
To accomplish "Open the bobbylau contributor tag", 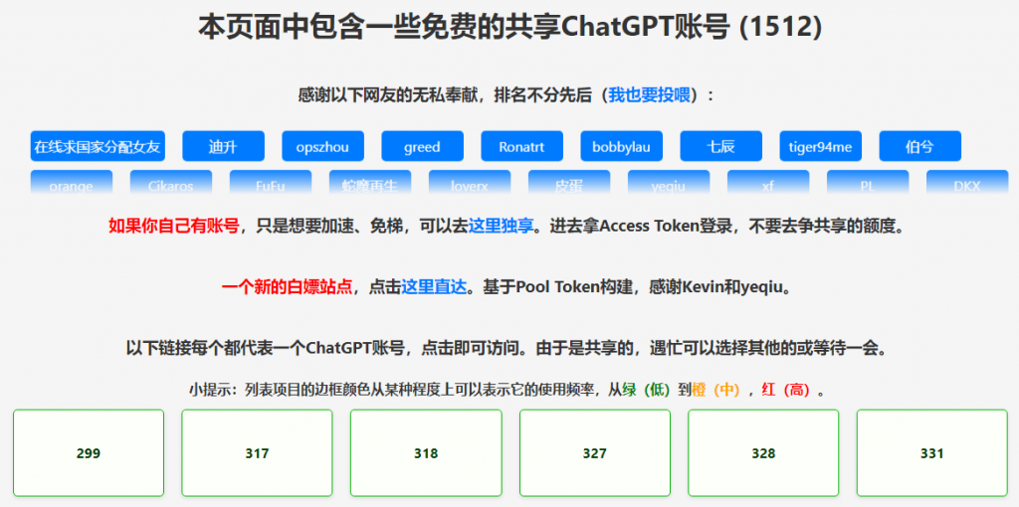I will (x=621, y=146).
